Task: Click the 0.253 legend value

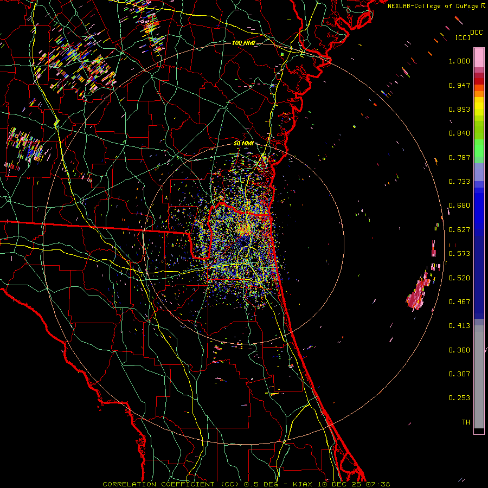Action: [x=459, y=398]
